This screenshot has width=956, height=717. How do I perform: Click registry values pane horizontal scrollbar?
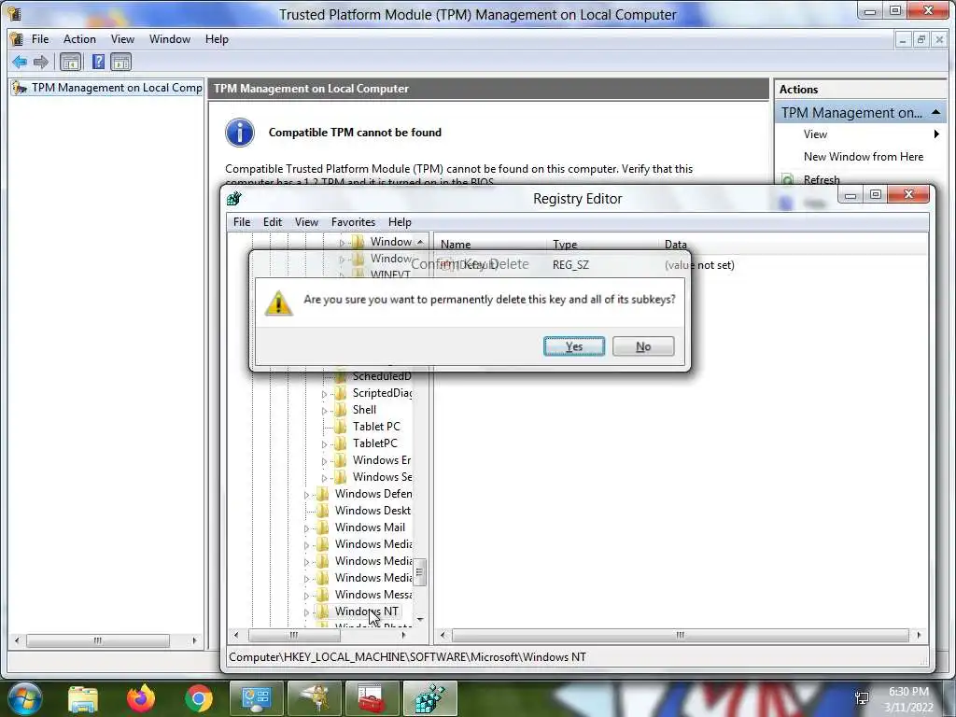coord(680,635)
